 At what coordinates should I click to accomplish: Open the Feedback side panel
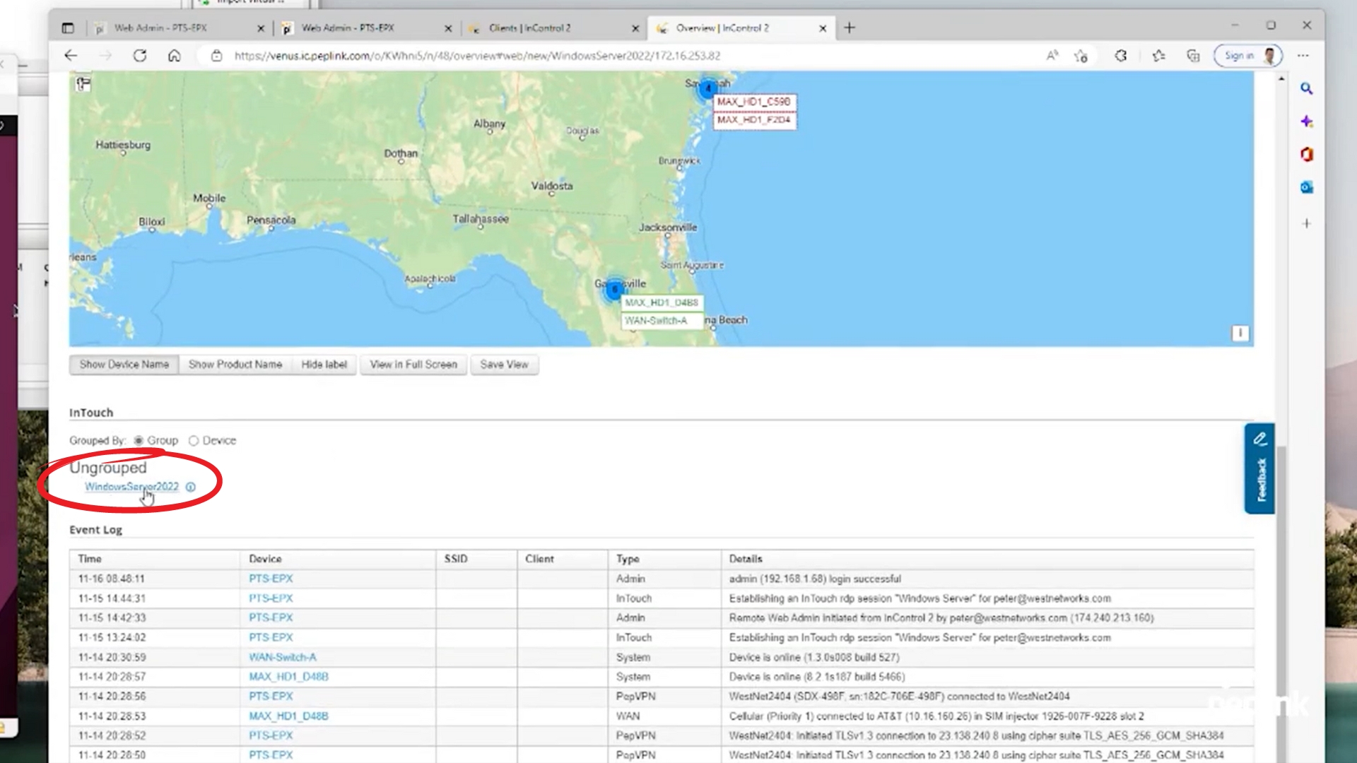coord(1259,469)
